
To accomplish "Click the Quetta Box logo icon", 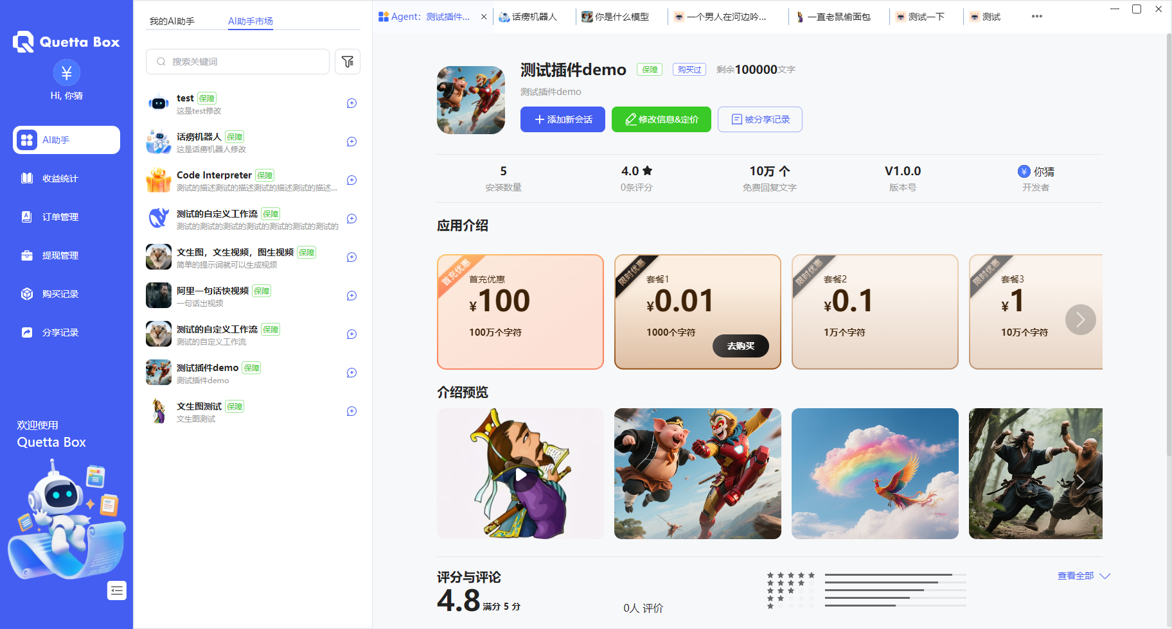I will tap(24, 42).
